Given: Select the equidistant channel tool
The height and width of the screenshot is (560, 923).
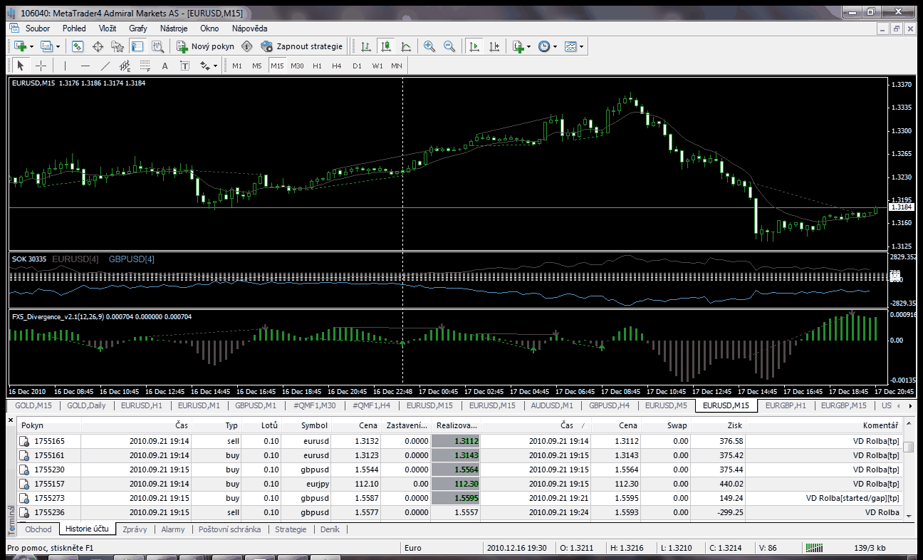Looking at the screenshot, I should click(x=125, y=66).
